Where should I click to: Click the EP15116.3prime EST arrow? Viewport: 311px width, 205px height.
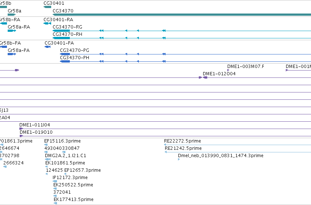click(x=46, y=145)
